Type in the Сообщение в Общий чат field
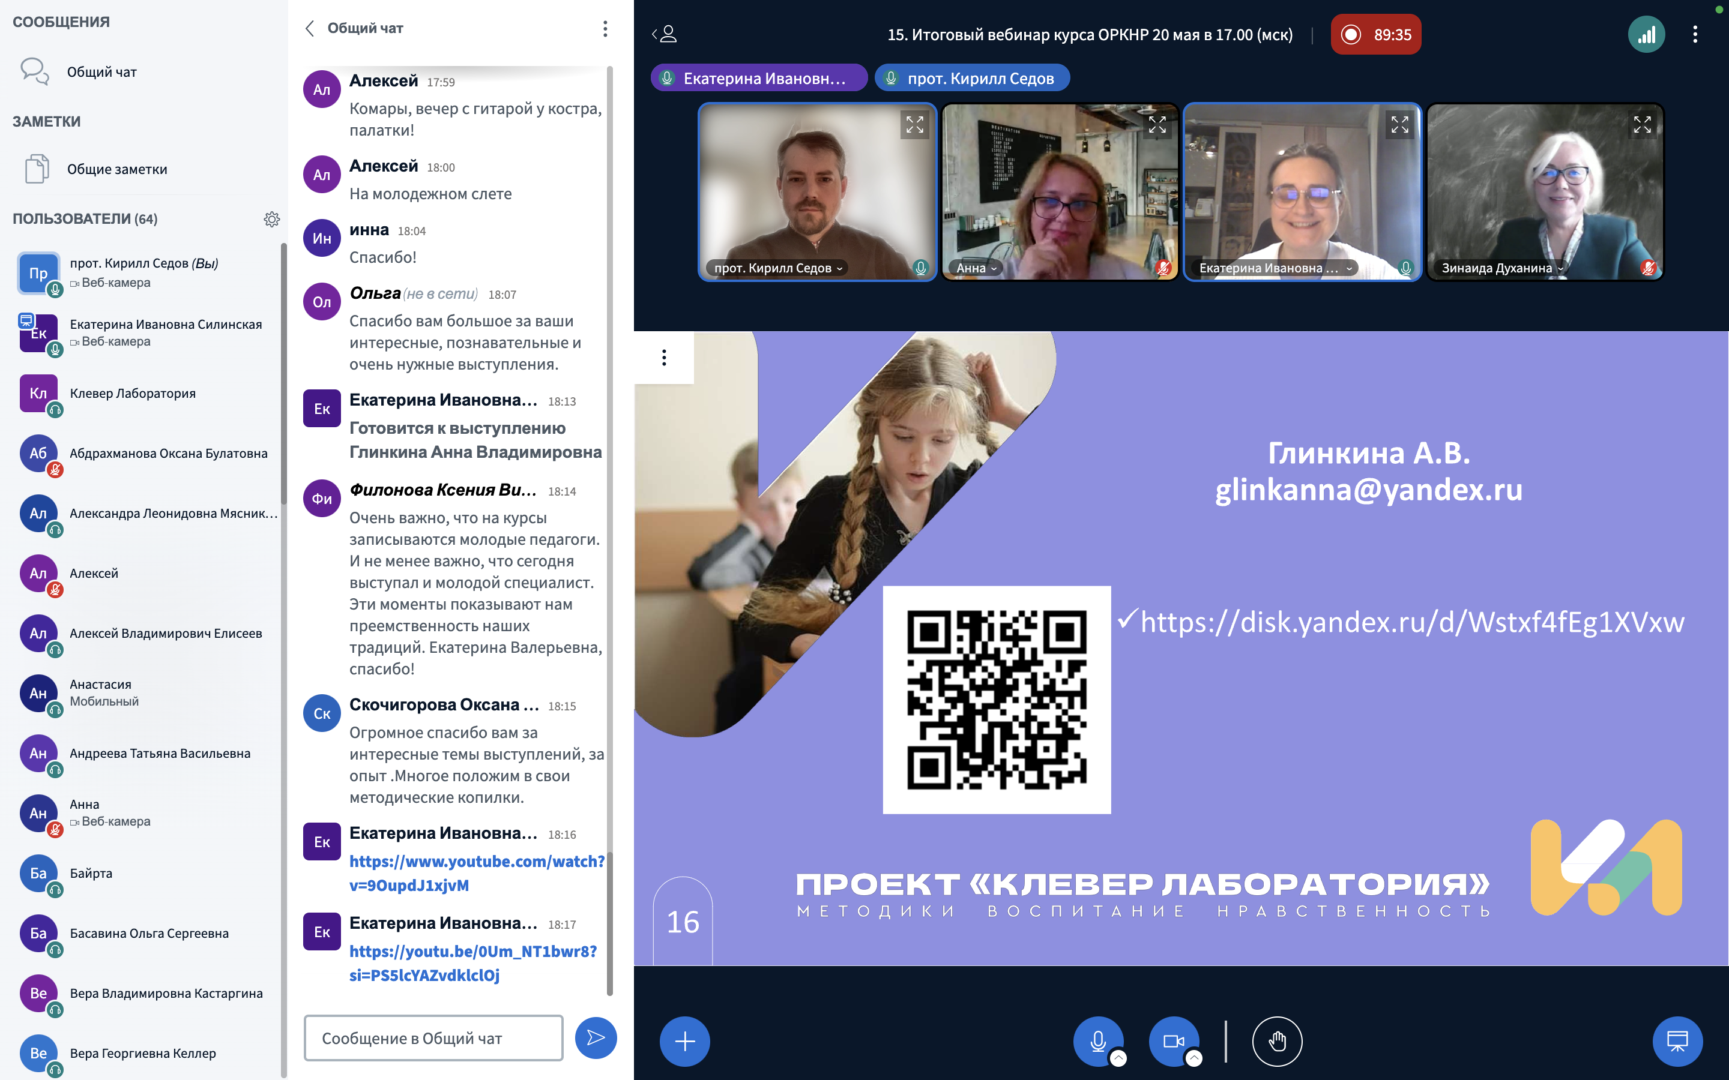Image resolution: width=1729 pixels, height=1080 pixels. point(433,1038)
